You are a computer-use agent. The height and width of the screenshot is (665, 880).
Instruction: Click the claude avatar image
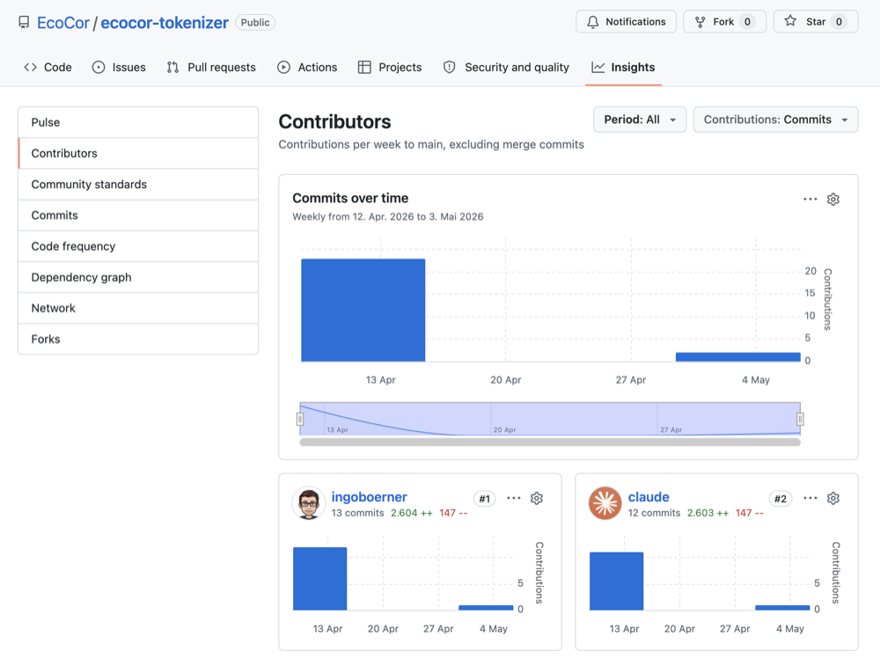pyautogui.click(x=605, y=503)
